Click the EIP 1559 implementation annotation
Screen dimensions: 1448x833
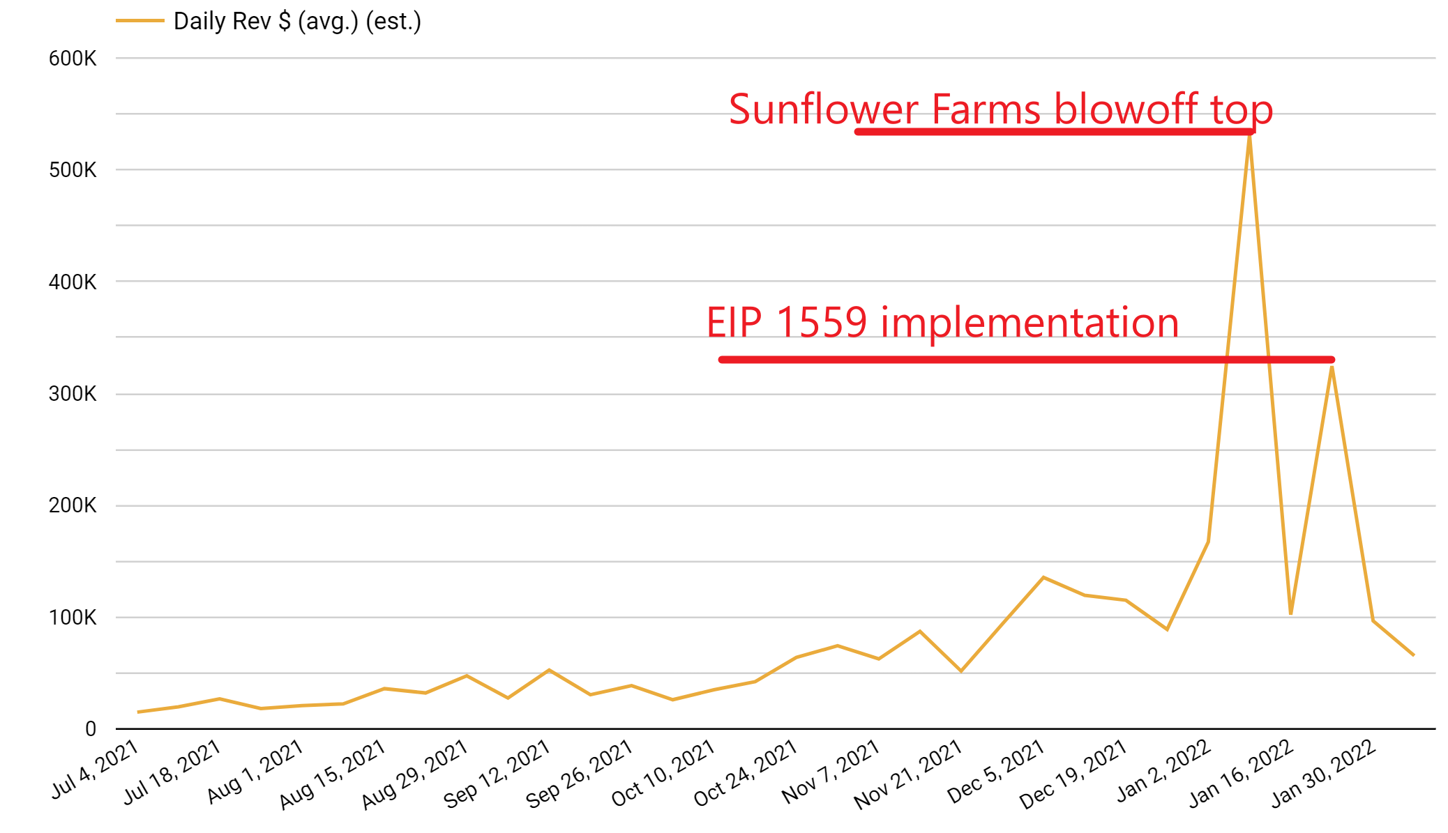click(x=942, y=322)
